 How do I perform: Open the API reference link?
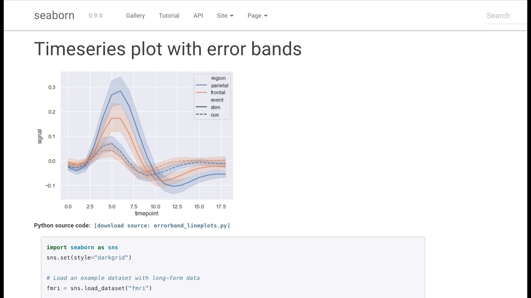(198, 16)
